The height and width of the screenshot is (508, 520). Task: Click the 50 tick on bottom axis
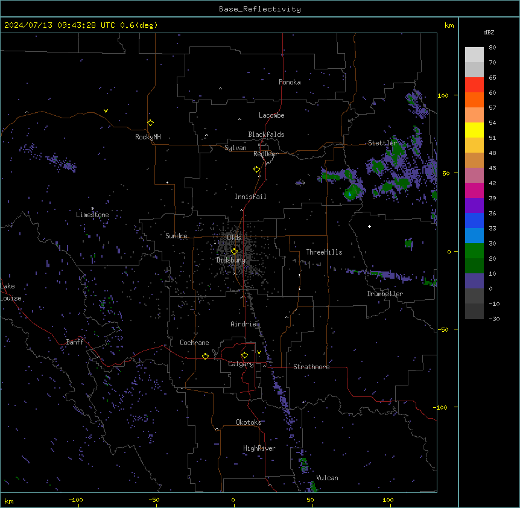(310, 500)
